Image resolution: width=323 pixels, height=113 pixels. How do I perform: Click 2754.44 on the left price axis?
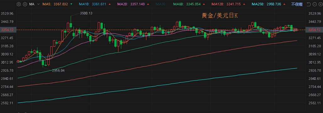pos(7,87)
